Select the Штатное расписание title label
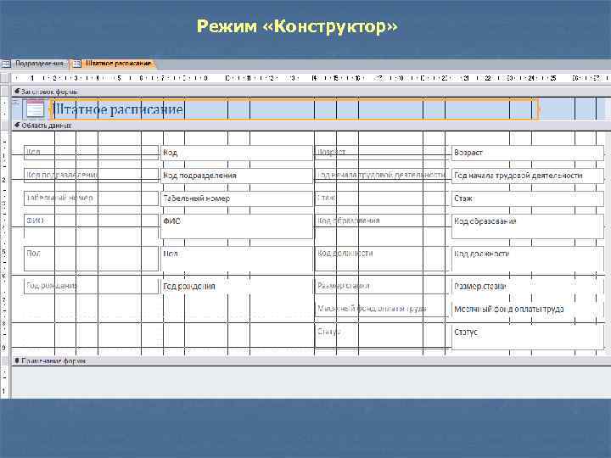 pyautogui.click(x=294, y=109)
